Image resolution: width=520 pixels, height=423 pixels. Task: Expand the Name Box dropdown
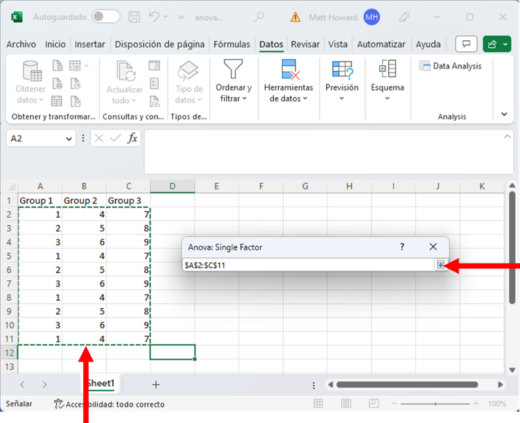click(69, 139)
